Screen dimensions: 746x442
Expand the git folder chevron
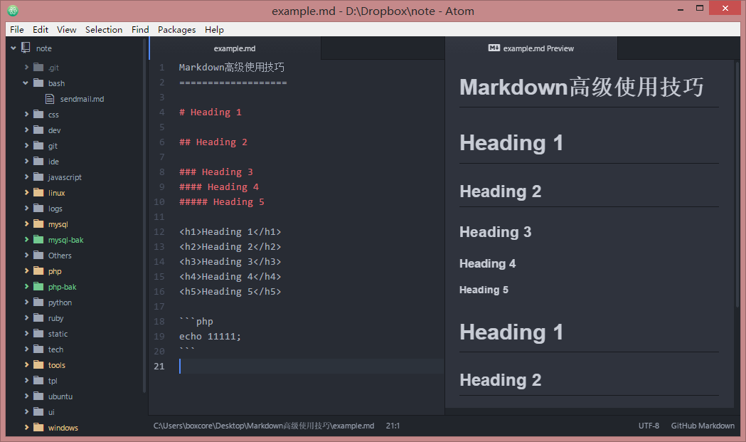26,146
